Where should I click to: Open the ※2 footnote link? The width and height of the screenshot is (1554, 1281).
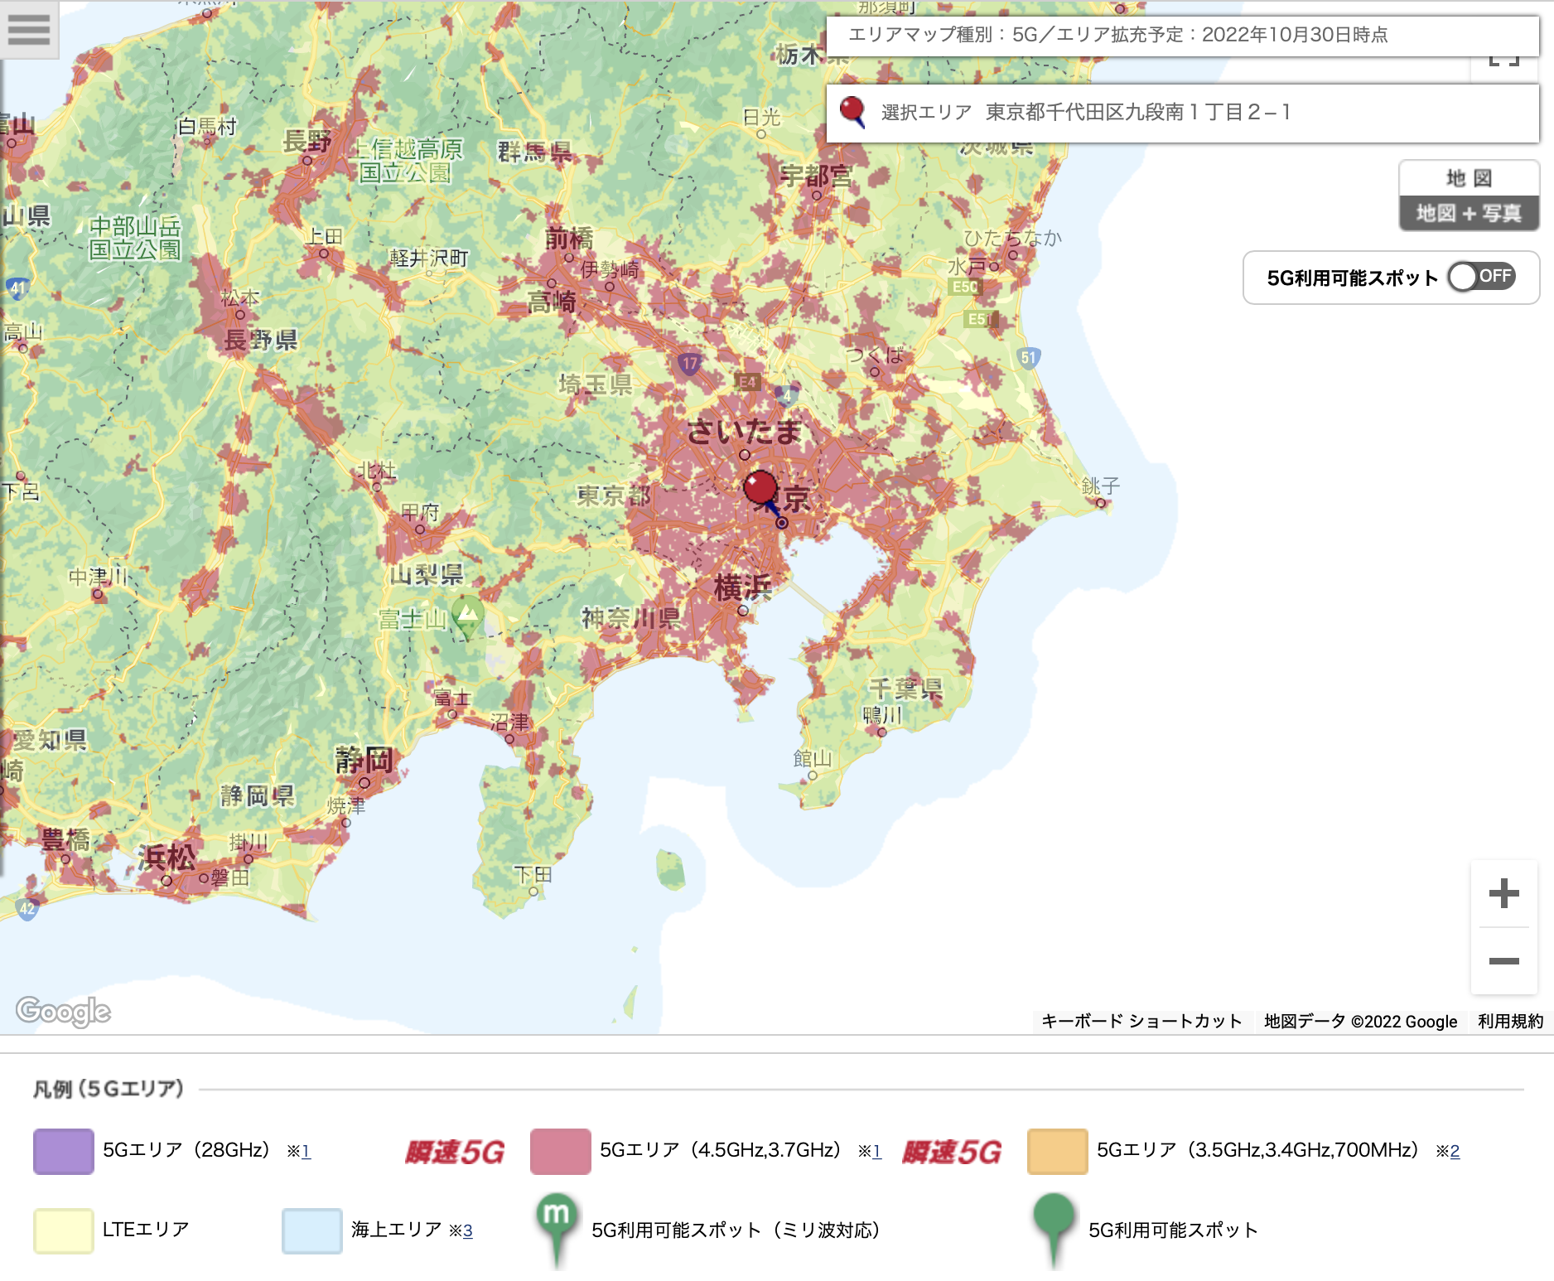(1455, 1151)
